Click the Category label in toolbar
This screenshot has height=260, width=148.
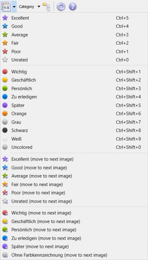[26, 6]
